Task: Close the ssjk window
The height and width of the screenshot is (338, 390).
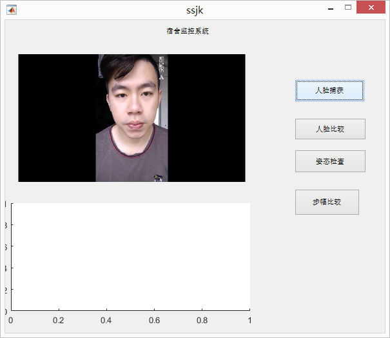Action: pyautogui.click(x=371, y=8)
